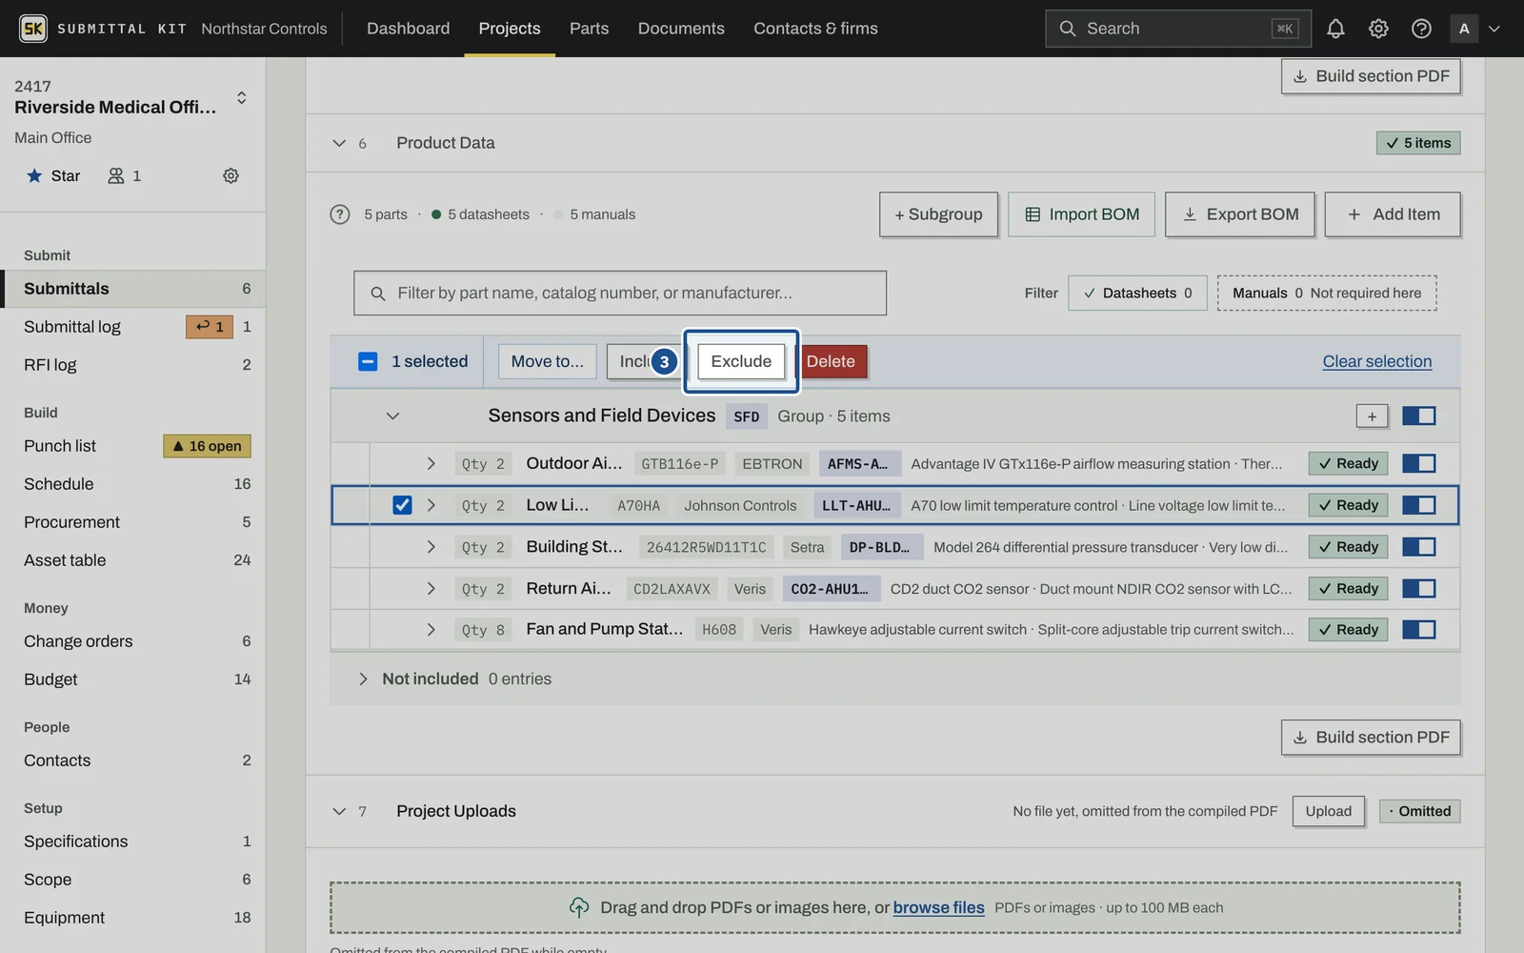The width and height of the screenshot is (1524, 953).
Task: Expand the Not included entries
Action: pos(363,679)
